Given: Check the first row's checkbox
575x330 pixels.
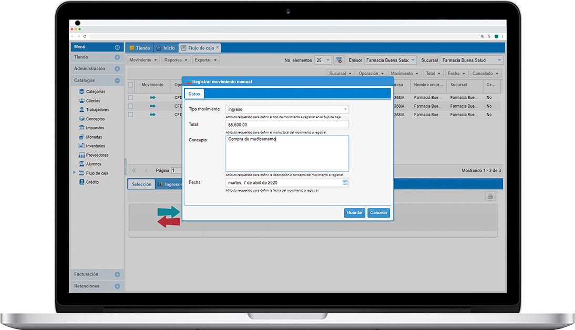Looking at the screenshot, I should tap(130, 98).
